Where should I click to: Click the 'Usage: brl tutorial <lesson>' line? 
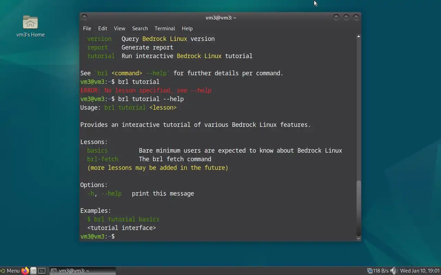[x=129, y=108]
